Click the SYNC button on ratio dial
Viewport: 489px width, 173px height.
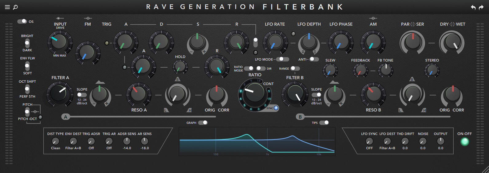(x=276, y=108)
